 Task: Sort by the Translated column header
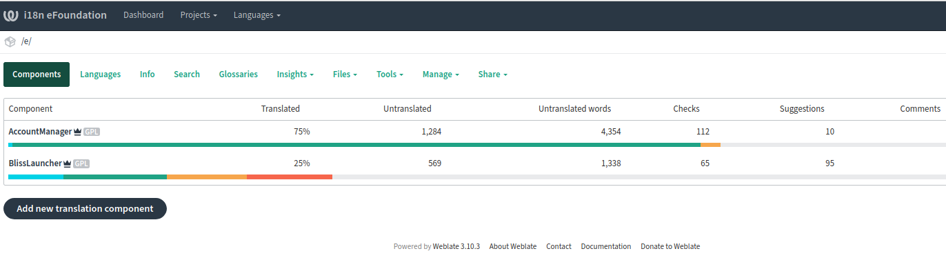coord(281,109)
